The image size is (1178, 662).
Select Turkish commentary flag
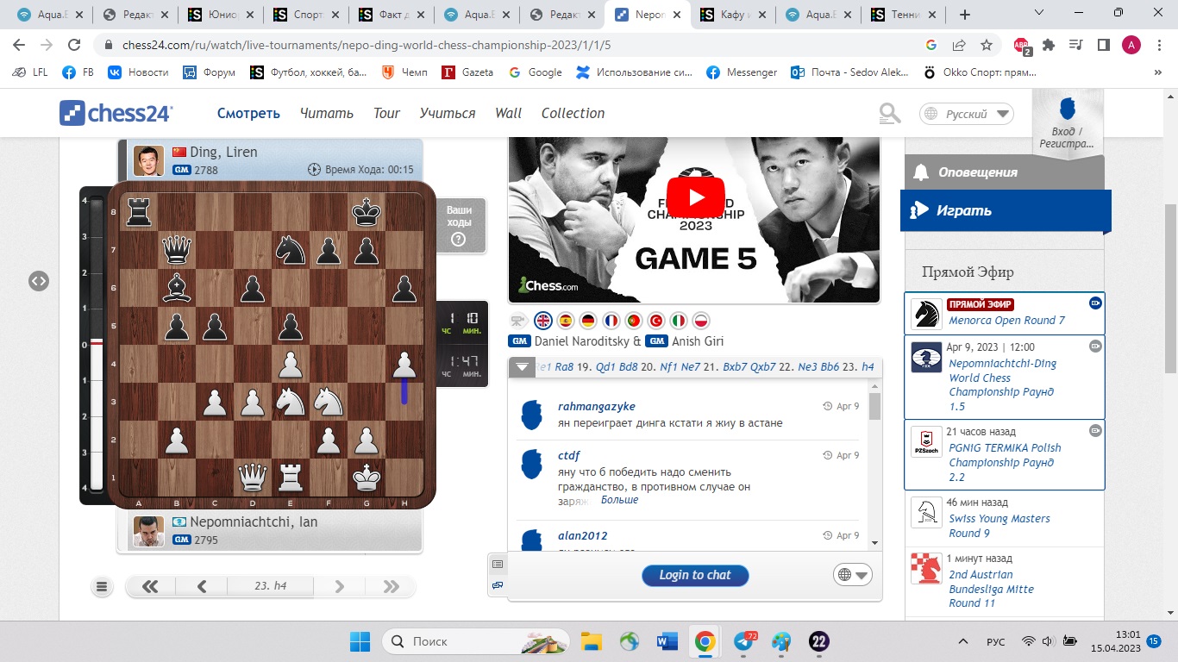tap(655, 321)
